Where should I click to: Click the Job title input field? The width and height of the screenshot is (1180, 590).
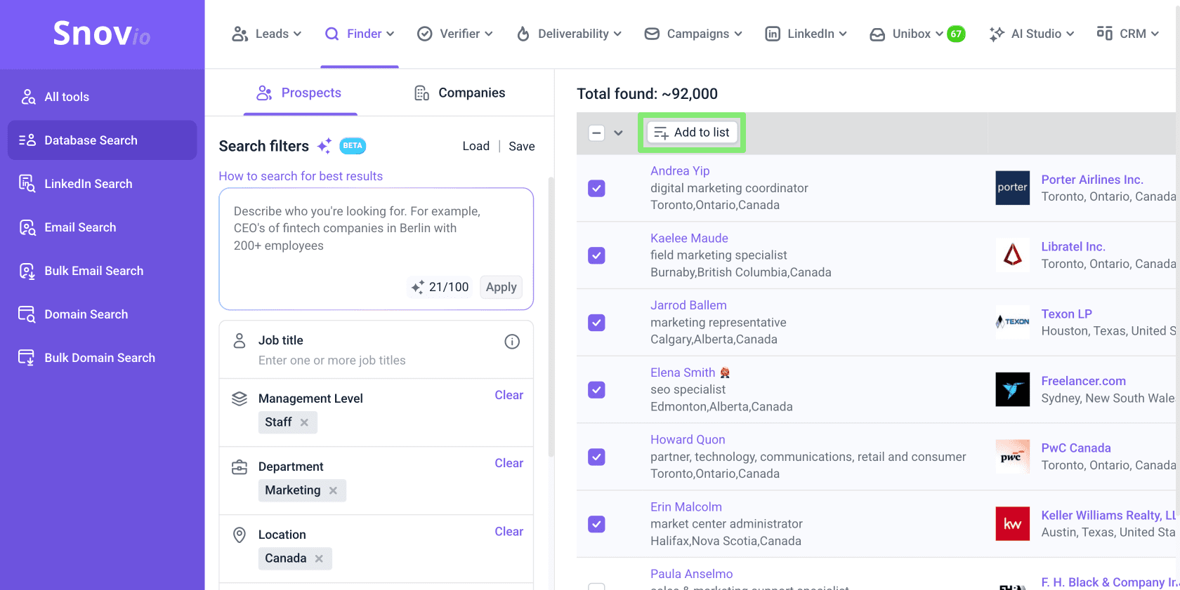(332, 361)
